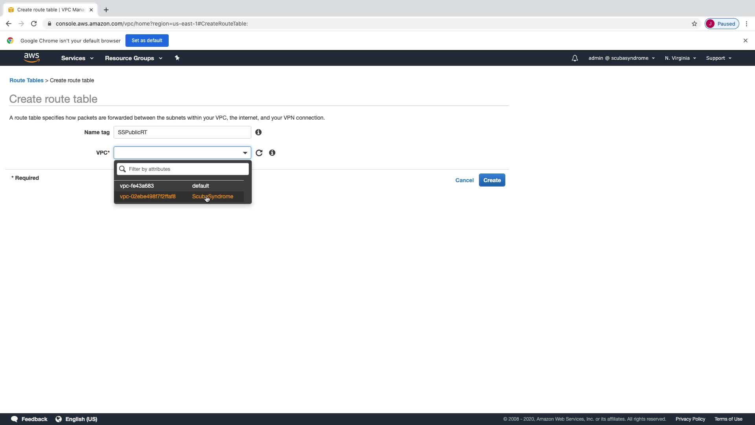
Task: Click the Filter by attributes field
Action: (187, 169)
